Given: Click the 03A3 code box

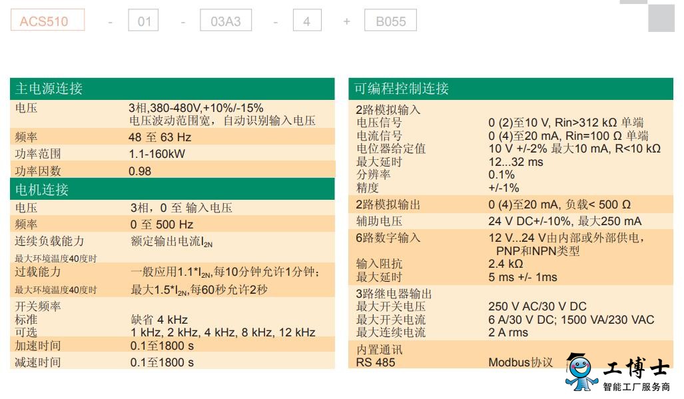Looking at the screenshot, I should [226, 21].
